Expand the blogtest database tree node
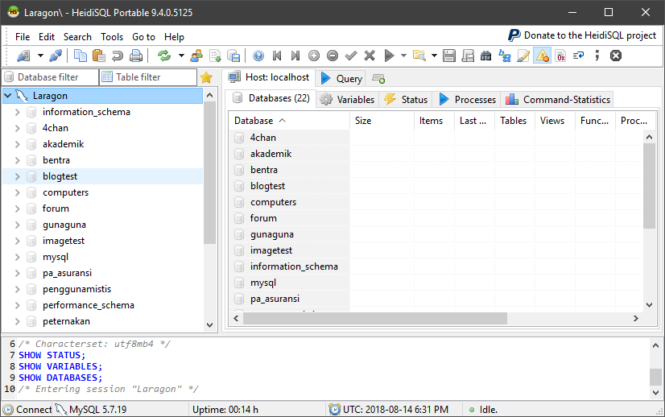The width and height of the screenshot is (665, 417). coord(17,176)
